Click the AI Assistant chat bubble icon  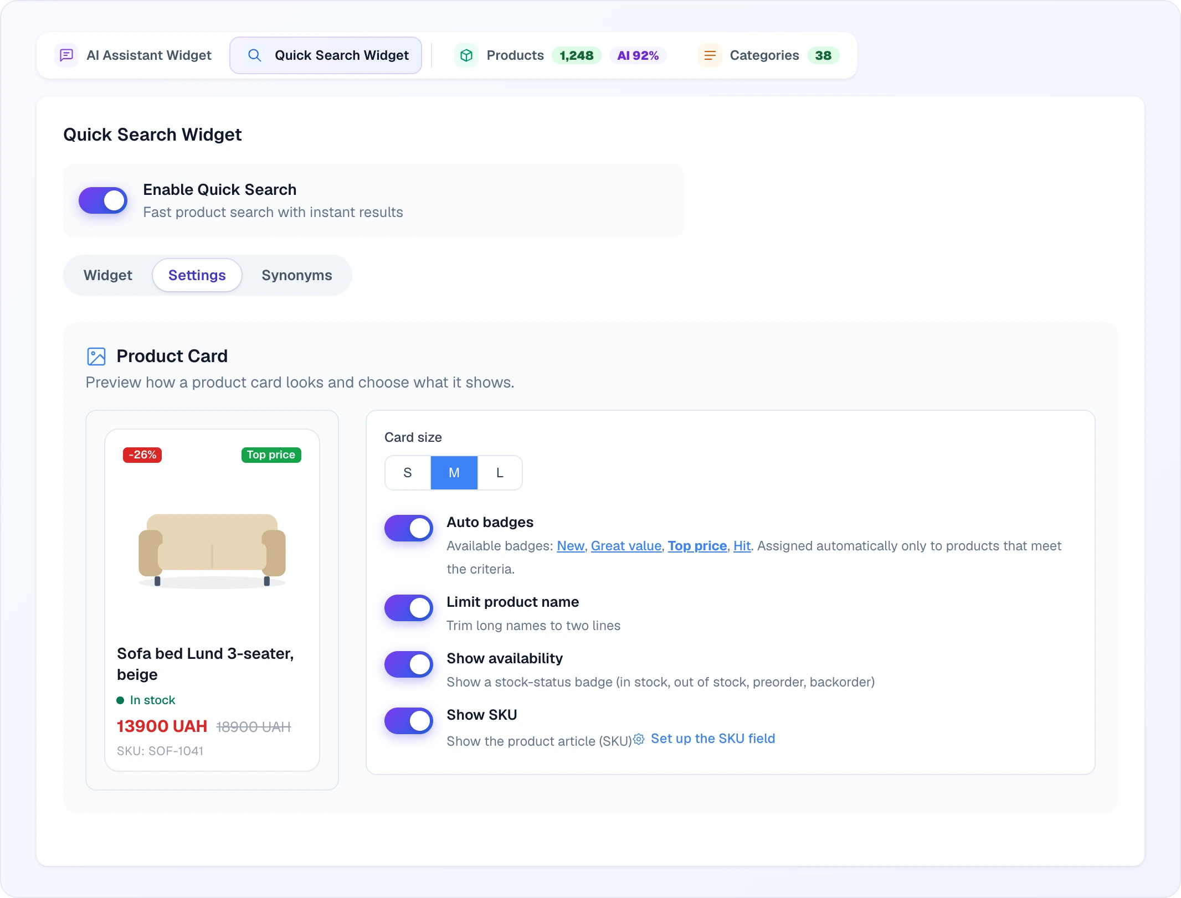(x=66, y=55)
